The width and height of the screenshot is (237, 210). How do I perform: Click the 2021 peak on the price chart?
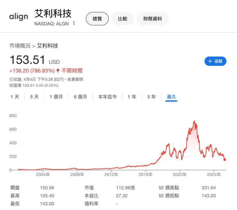[194, 121]
